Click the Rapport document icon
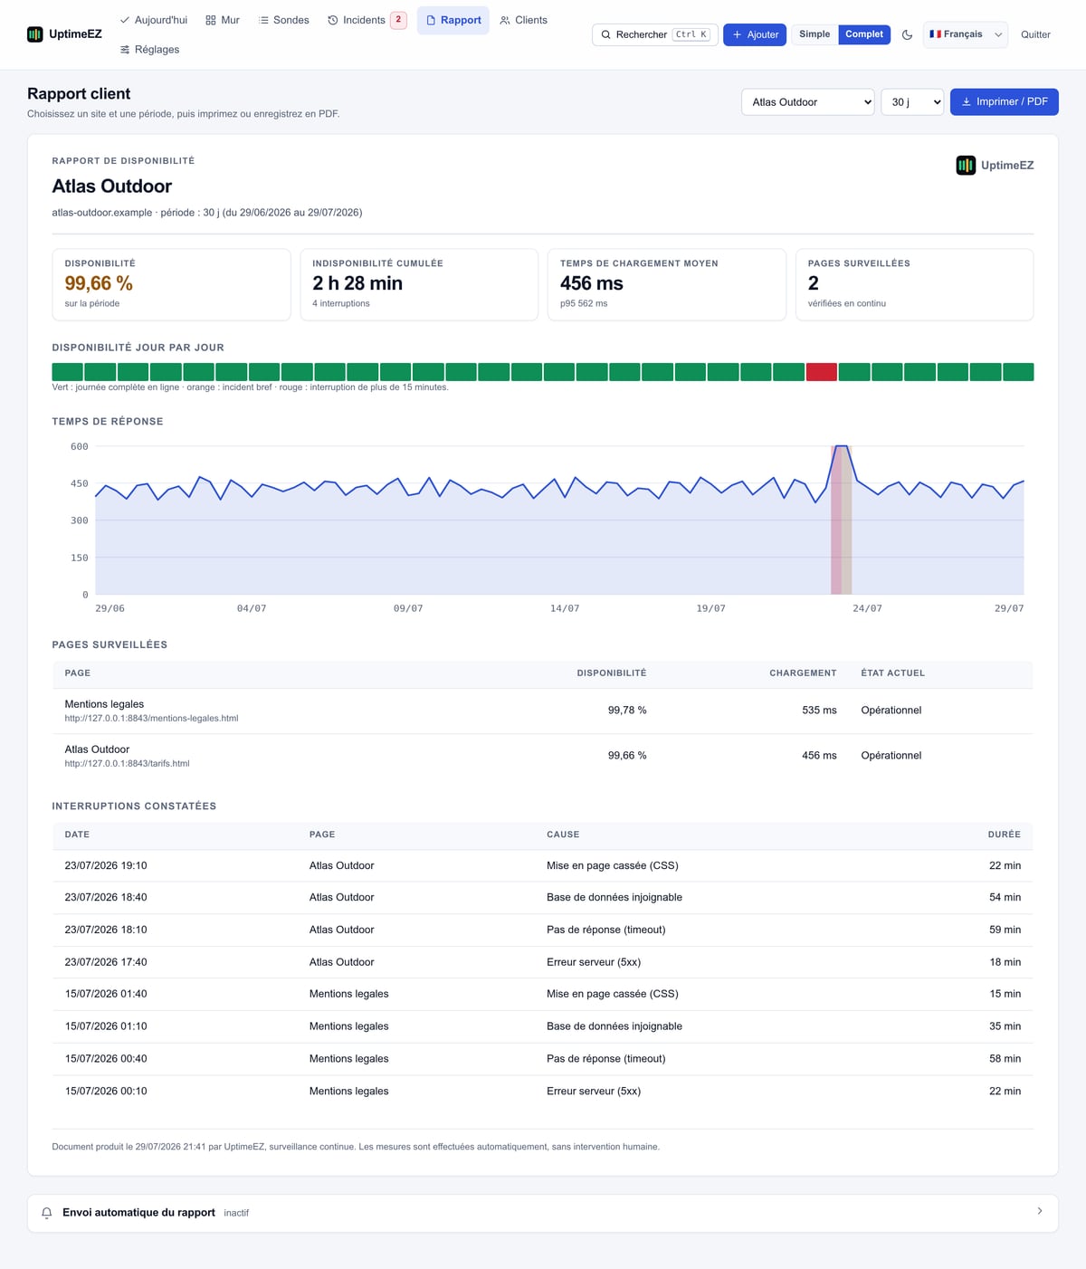 tap(431, 20)
